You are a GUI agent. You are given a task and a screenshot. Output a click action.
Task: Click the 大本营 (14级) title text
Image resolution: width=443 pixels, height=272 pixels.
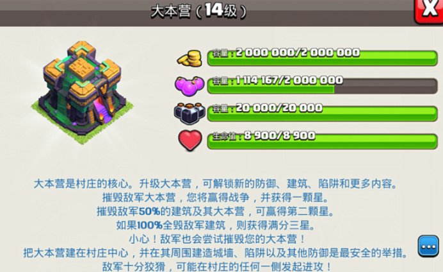[198, 11]
